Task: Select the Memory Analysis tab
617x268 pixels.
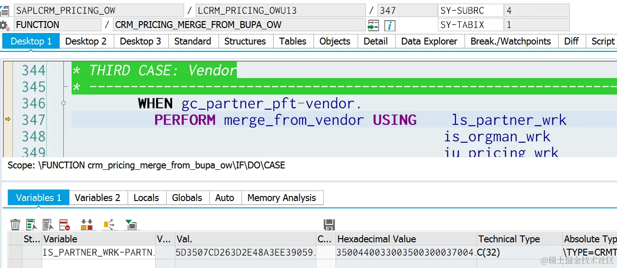Action: pyautogui.click(x=282, y=198)
